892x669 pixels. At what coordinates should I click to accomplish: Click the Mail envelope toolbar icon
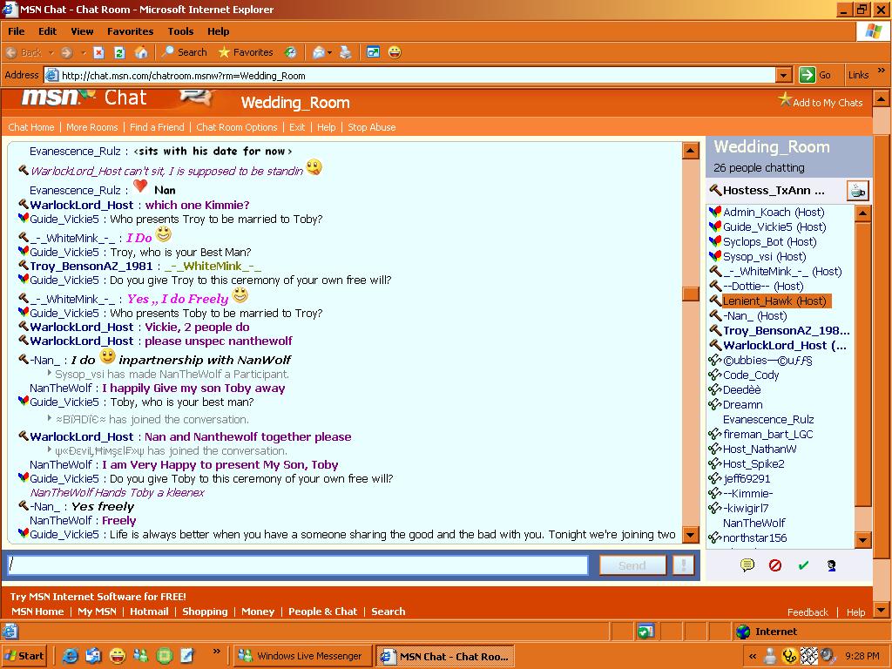pos(319,52)
